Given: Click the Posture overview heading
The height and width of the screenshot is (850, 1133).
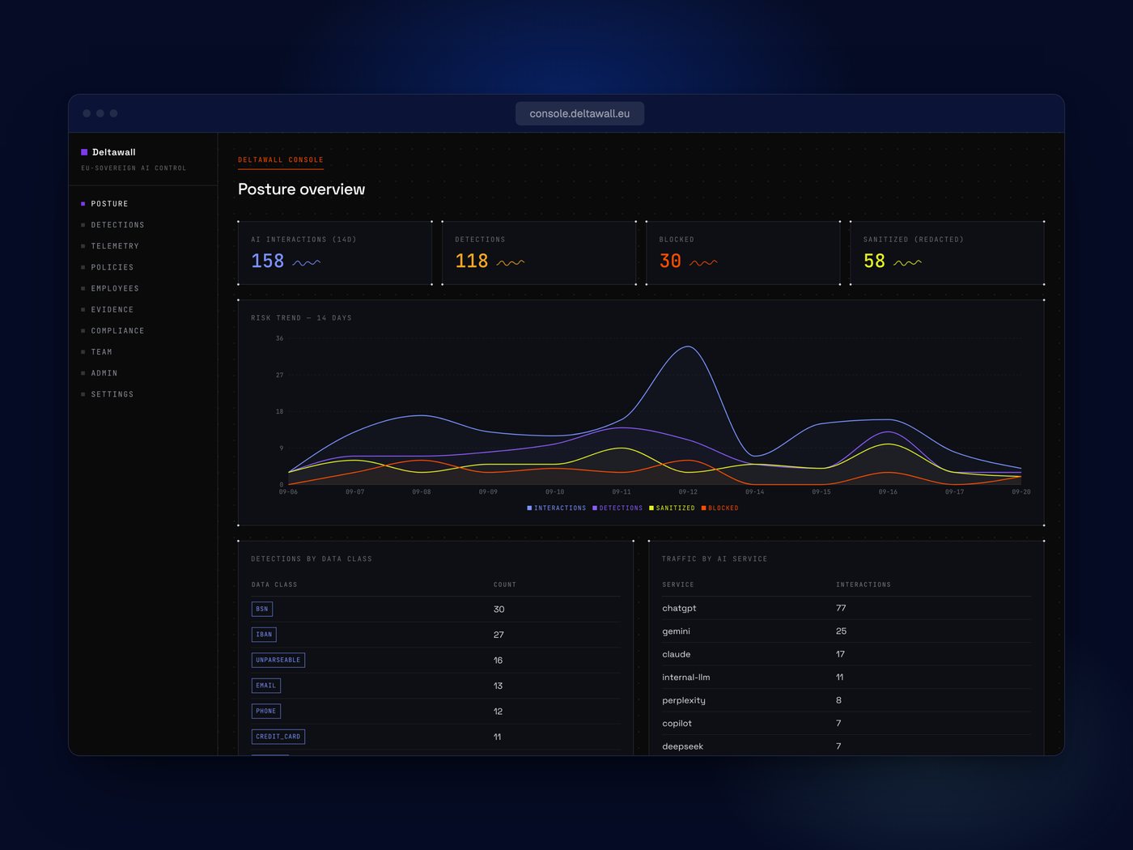Looking at the screenshot, I should pos(302,189).
